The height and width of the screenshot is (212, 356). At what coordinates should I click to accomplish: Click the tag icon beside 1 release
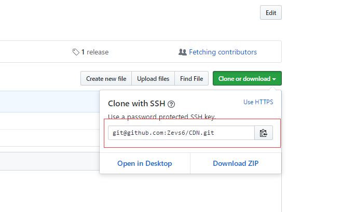click(76, 52)
